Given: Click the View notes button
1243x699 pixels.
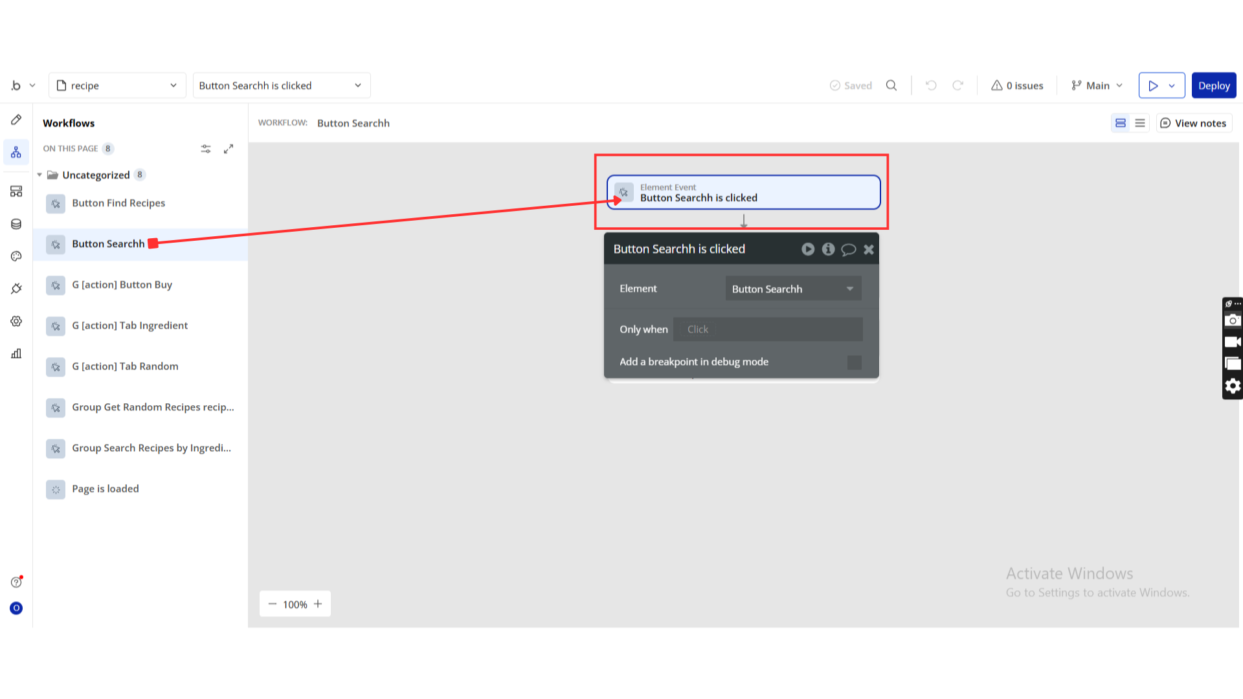Looking at the screenshot, I should (x=1194, y=123).
